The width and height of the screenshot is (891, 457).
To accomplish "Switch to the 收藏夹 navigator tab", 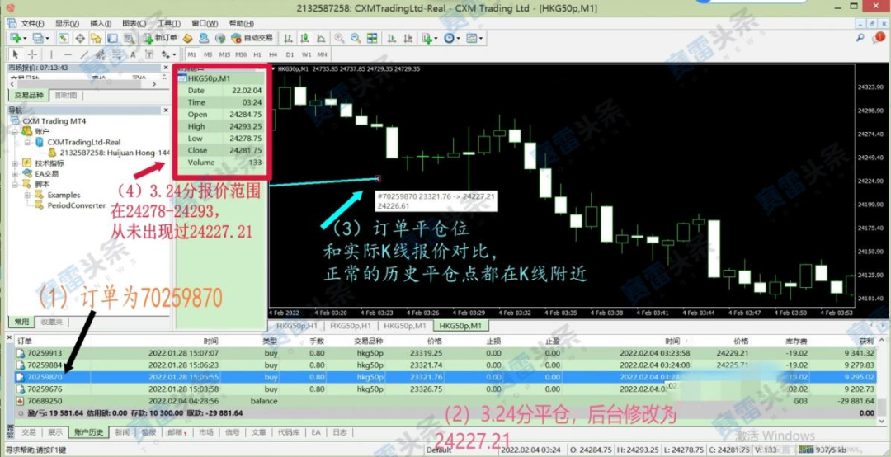I will 52,323.
